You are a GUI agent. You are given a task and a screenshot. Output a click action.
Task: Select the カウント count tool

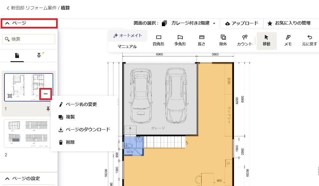click(x=245, y=40)
